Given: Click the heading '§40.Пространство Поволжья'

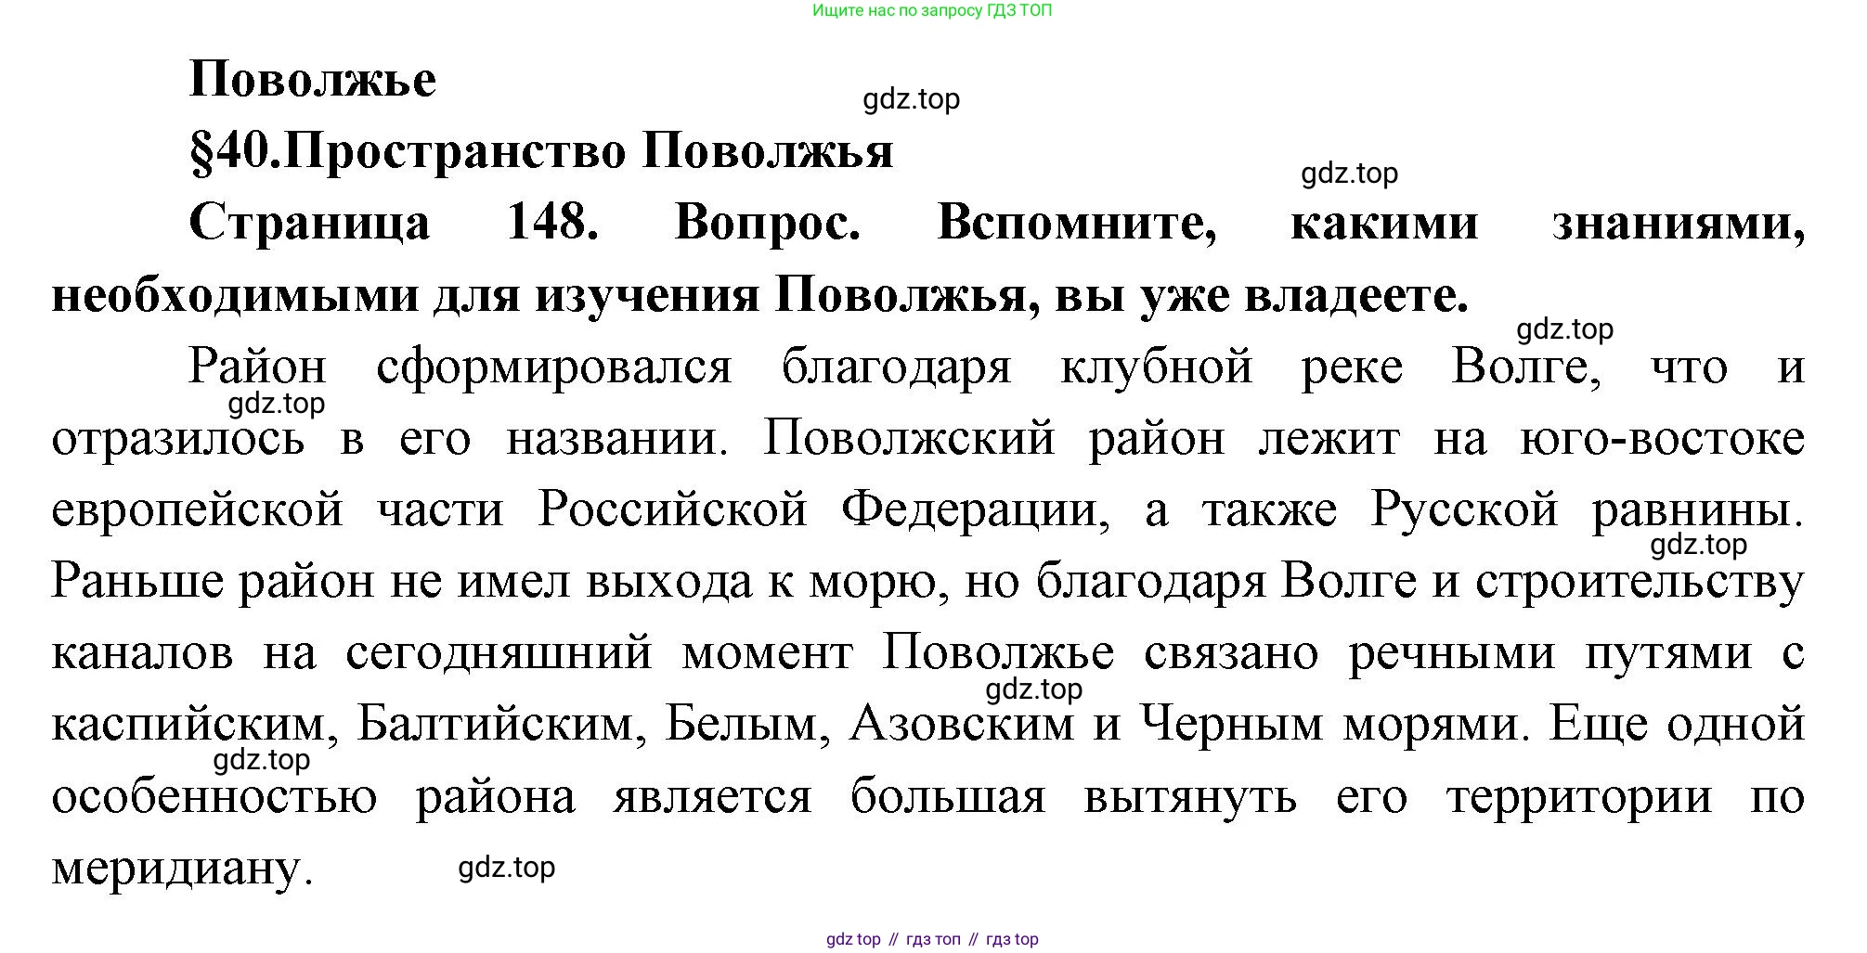Looking at the screenshot, I should (x=541, y=151).
